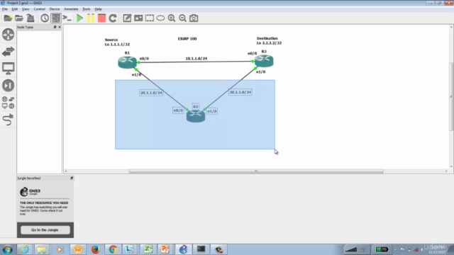Screen dimensions: 454x255
Task: Select the Insert a picture tool
Action: point(138,18)
